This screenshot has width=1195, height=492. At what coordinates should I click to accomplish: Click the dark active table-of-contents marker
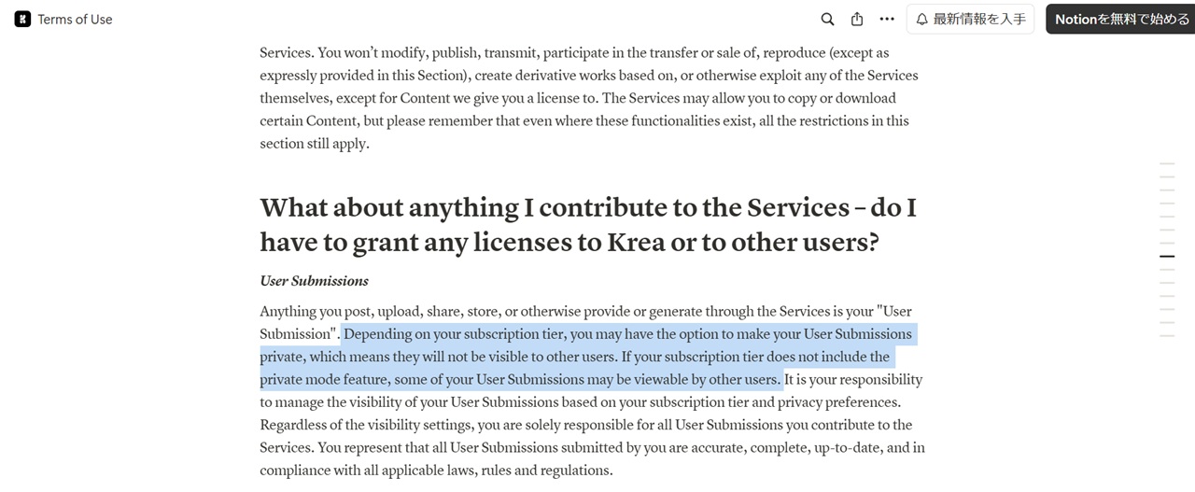click(x=1167, y=256)
